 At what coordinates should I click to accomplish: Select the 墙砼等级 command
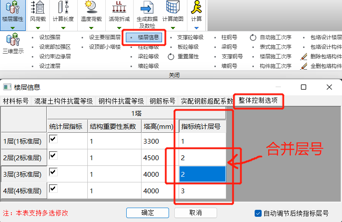149,66
